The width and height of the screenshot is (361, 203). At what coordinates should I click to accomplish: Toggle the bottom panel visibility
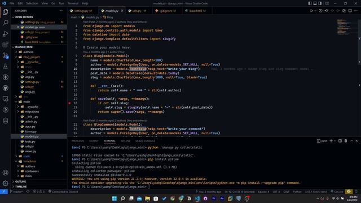[x=315, y=3]
